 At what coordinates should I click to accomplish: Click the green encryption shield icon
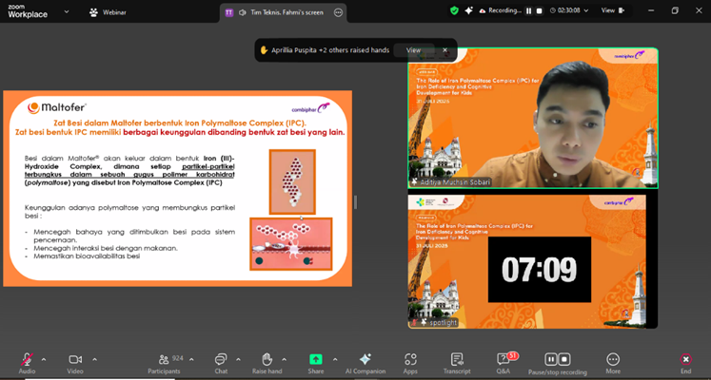click(454, 10)
